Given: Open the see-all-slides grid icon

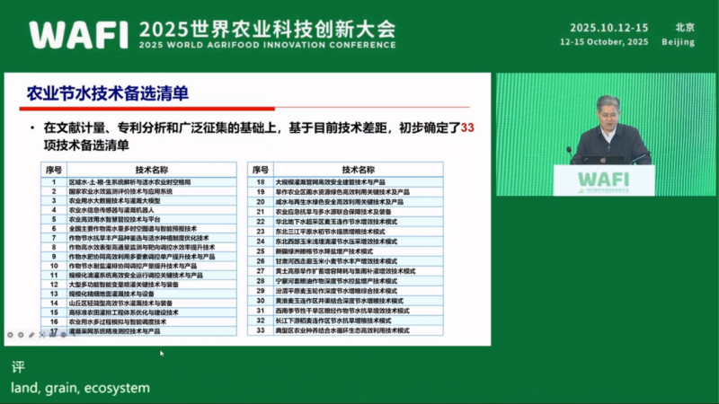Looking at the screenshot, I should coord(41,335).
